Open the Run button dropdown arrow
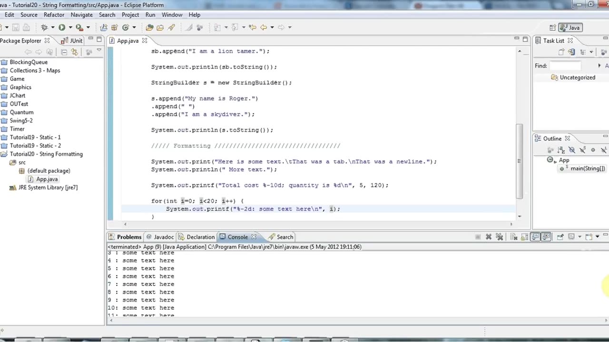 click(70, 28)
